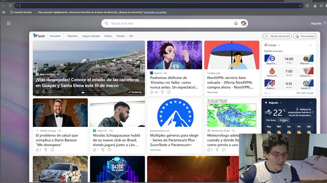Click the Tendencias label on headline story
Screen dimensions: 327x183
pyautogui.click(x=135, y=92)
